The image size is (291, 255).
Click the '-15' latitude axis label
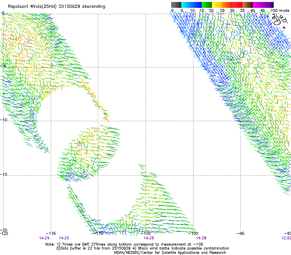pyautogui.click(x=4, y=174)
